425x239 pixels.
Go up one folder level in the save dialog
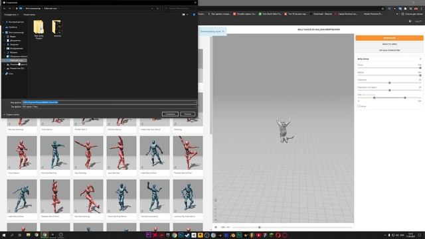(x=17, y=9)
